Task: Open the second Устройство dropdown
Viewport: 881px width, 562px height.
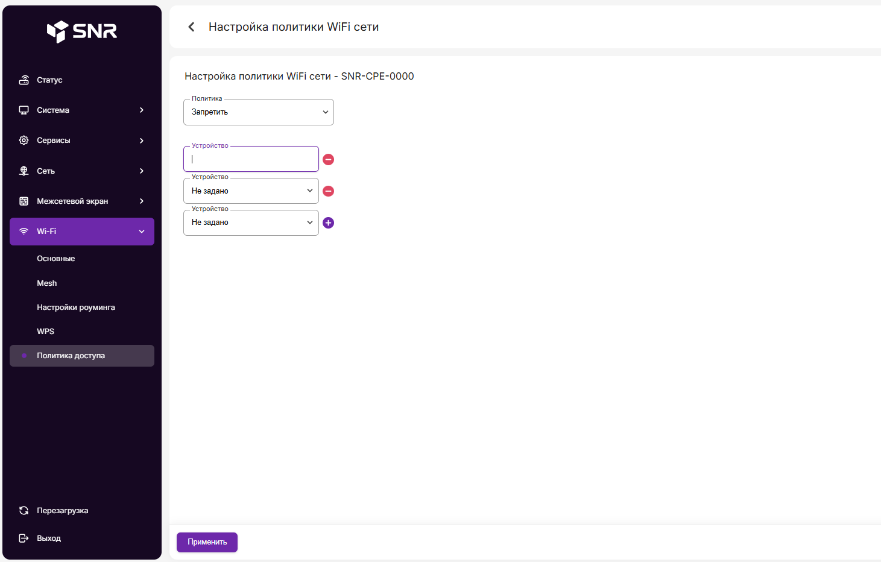Action: pyautogui.click(x=251, y=191)
